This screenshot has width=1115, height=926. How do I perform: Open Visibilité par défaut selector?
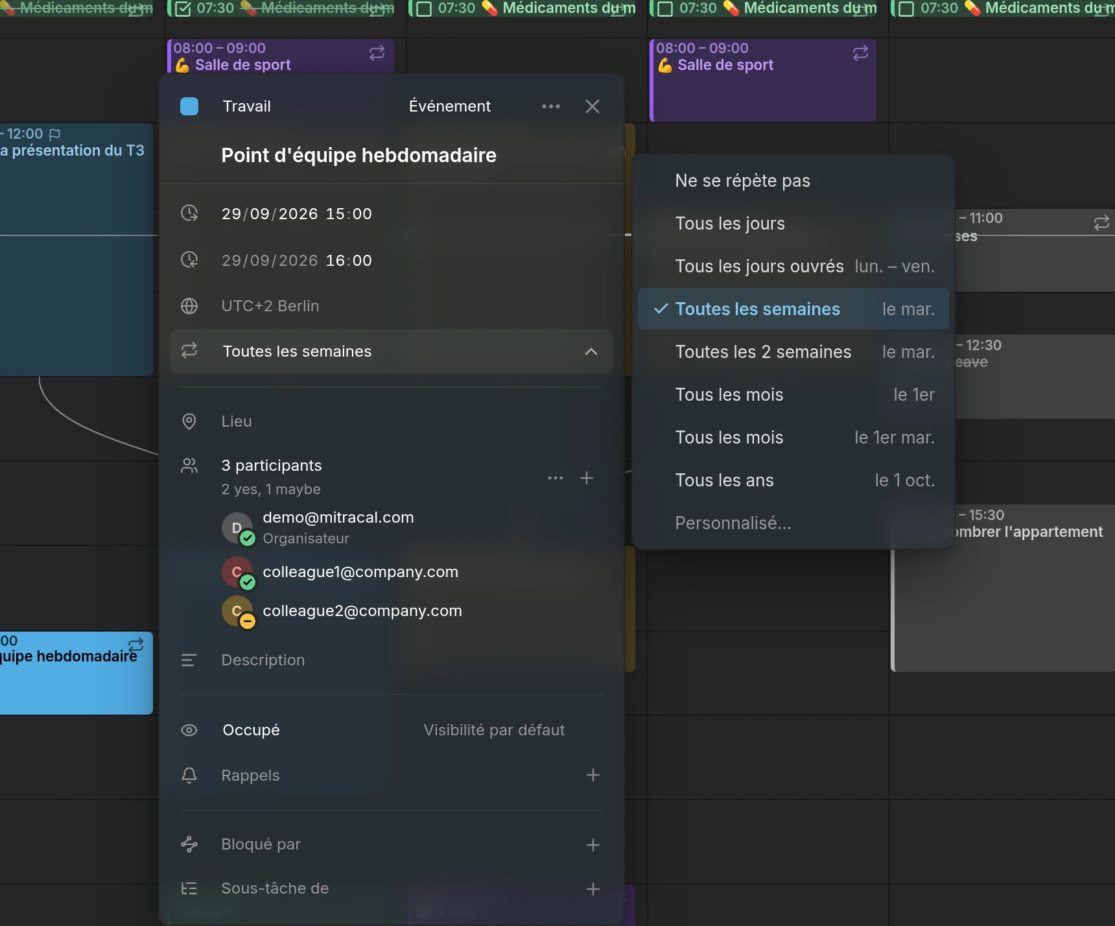(x=494, y=730)
